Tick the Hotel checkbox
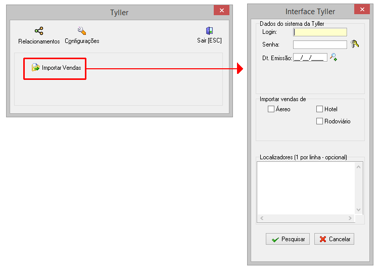 [319, 109]
